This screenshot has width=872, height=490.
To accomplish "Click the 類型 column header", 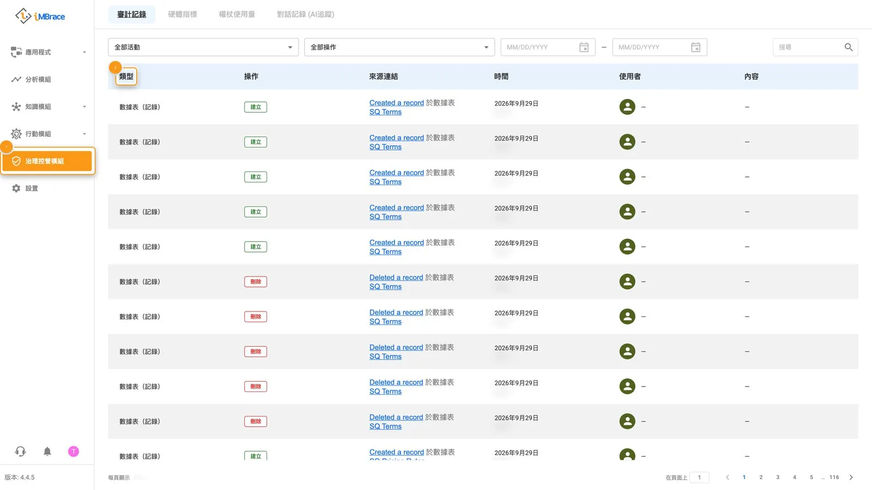I will coord(126,77).
